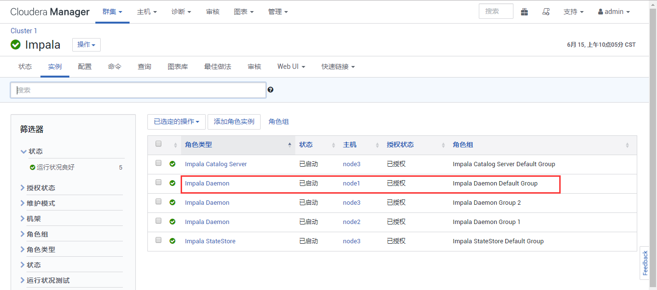Go to Cluster 1 breadcrumb link
The image size is (657, 290).
[24, 31]
